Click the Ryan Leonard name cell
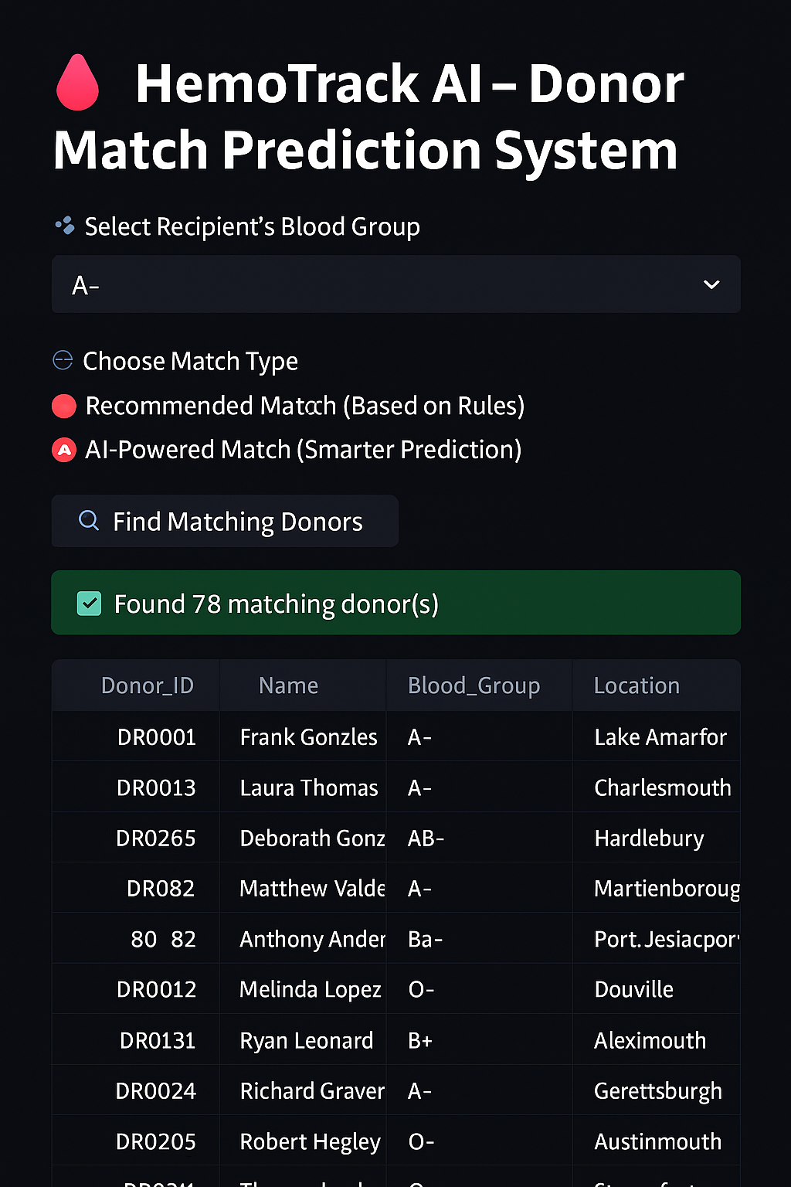The width and height of the screenshot is (791, 1187). tap(306, 1040)
